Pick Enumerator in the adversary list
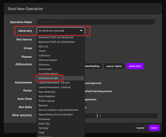 (61, 69)
